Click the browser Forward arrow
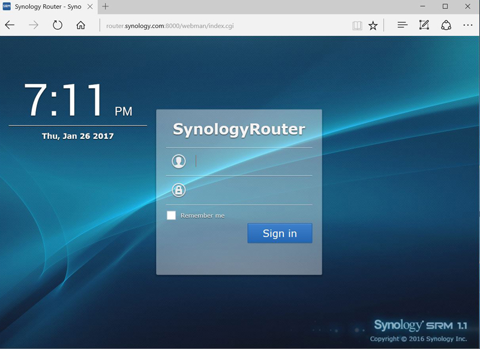 pos(34,25)
